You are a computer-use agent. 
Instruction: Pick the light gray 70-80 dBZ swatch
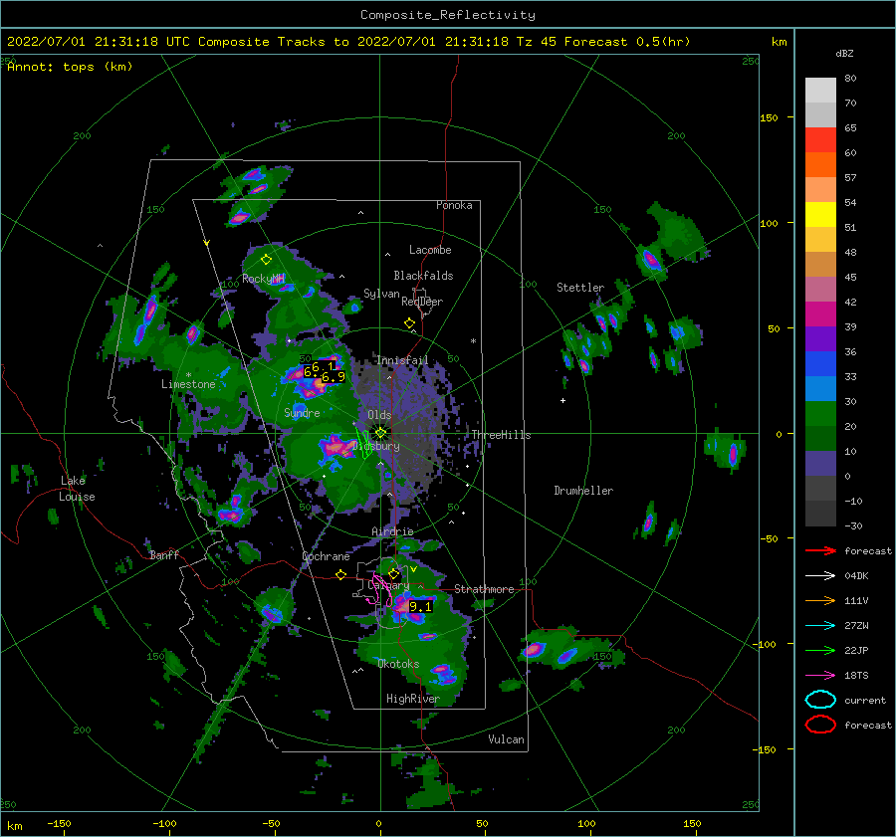tap(820, 91)
